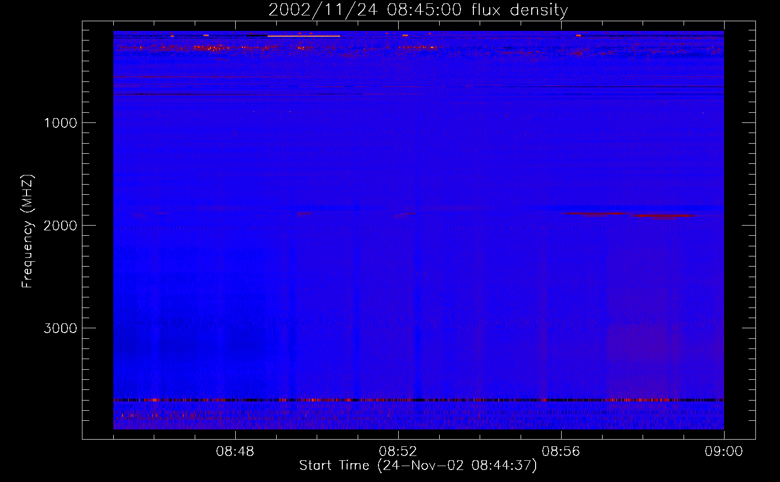780x482 pixels.
Task: Click the long orange bar at top of spectrogram
Action: (x=304, y=36)
